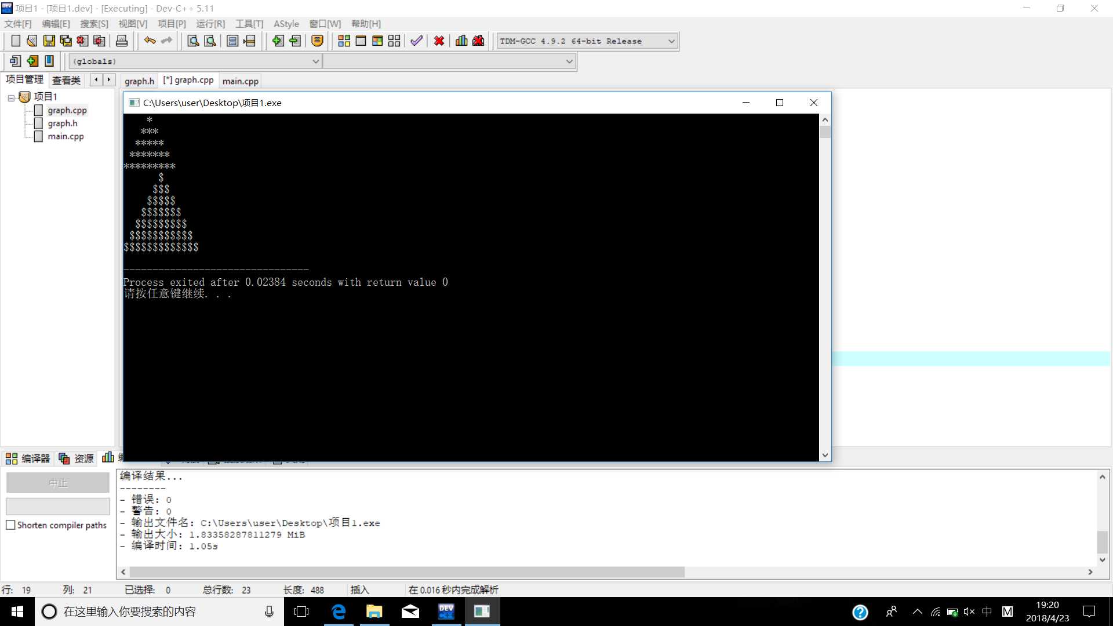This screenshot has width=1113, height=626.
Task: Open the 工具[T] menu
Action: 249,24
